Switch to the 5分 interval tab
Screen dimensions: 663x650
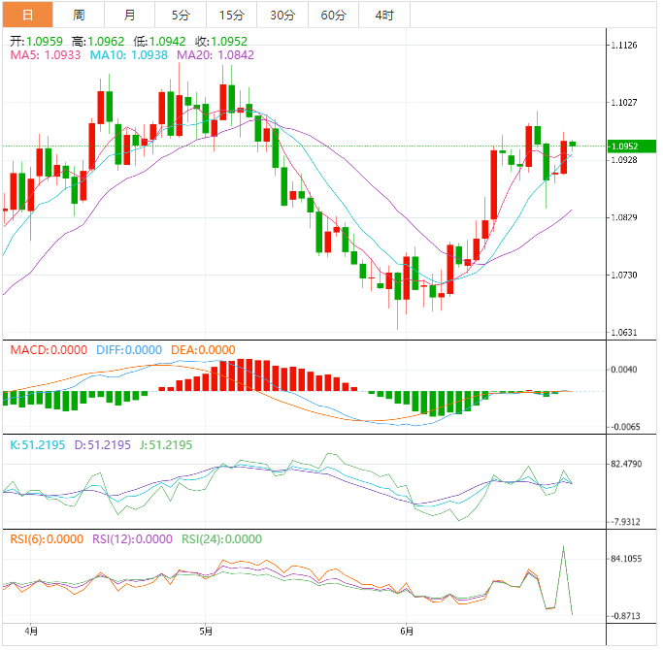[x=181, y=15]
